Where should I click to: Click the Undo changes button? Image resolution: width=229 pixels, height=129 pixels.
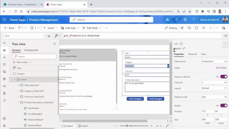pyautogui.click(x=156, y=99)
